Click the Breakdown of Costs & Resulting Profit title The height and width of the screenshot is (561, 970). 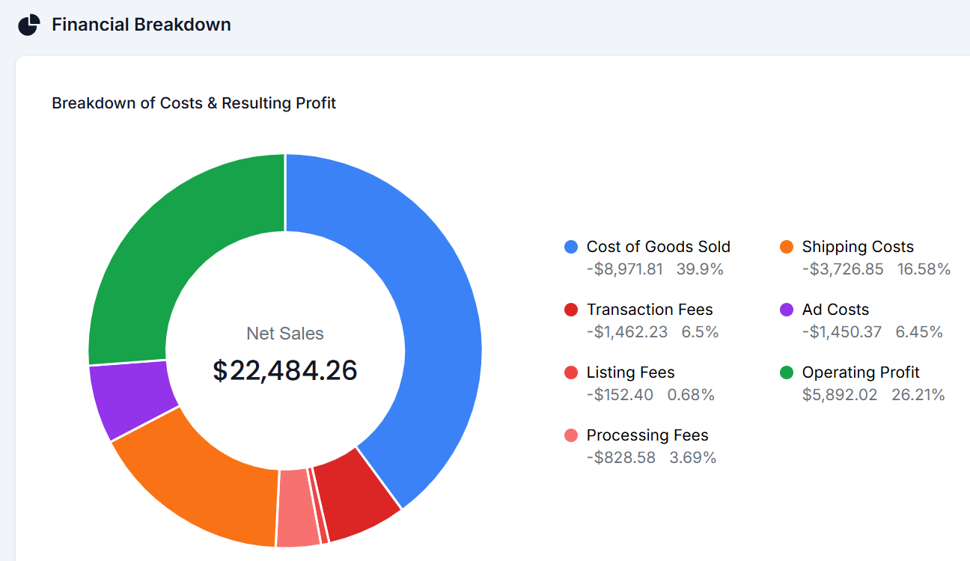[x=194, y=103]
